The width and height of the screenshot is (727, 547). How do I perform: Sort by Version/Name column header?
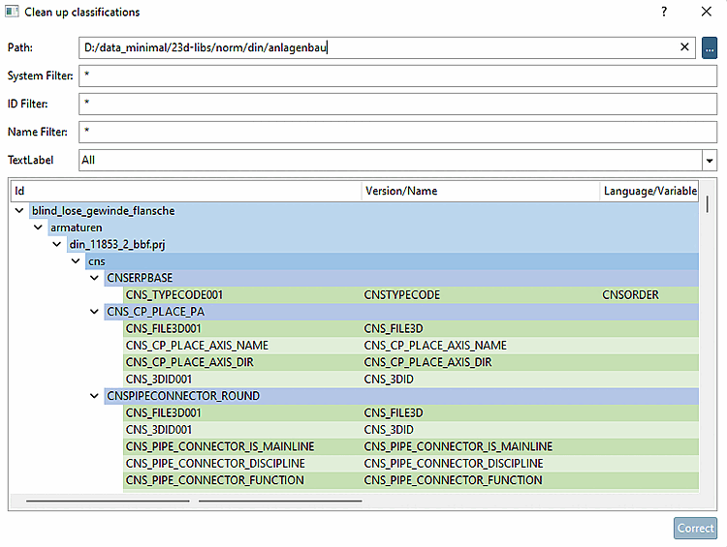(481, 191)
